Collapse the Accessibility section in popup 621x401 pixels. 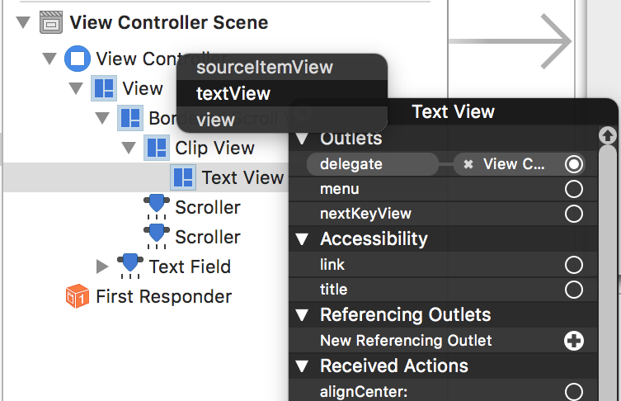click(302, 239)
